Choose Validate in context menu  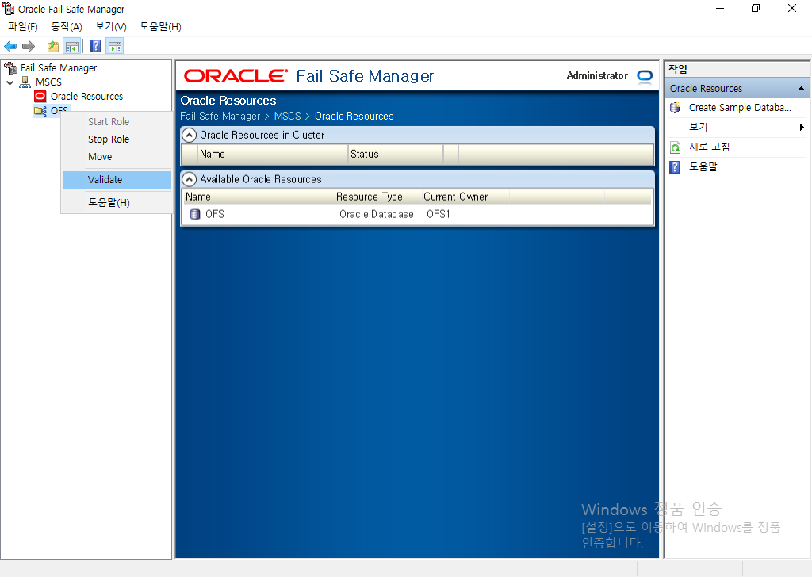[x=117, y=180]
